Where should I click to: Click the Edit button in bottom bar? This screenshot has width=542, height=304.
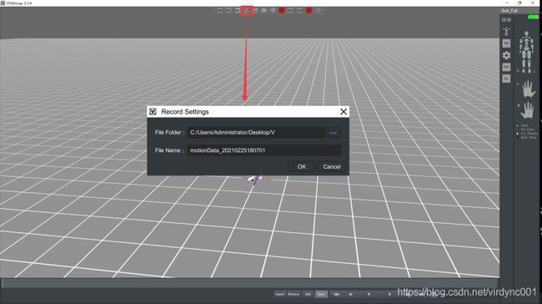point(308,294)
